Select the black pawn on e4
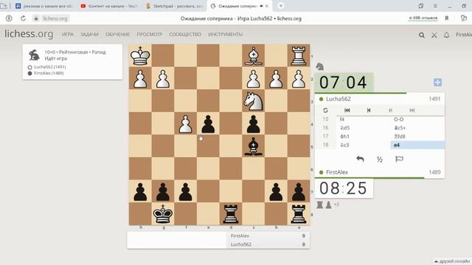Viewport: 472px width, 265px height. pos(208,124)
